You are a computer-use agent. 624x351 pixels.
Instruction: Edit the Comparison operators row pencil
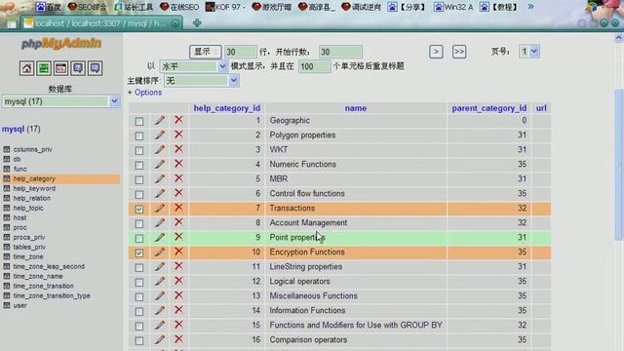pos(160,339)
